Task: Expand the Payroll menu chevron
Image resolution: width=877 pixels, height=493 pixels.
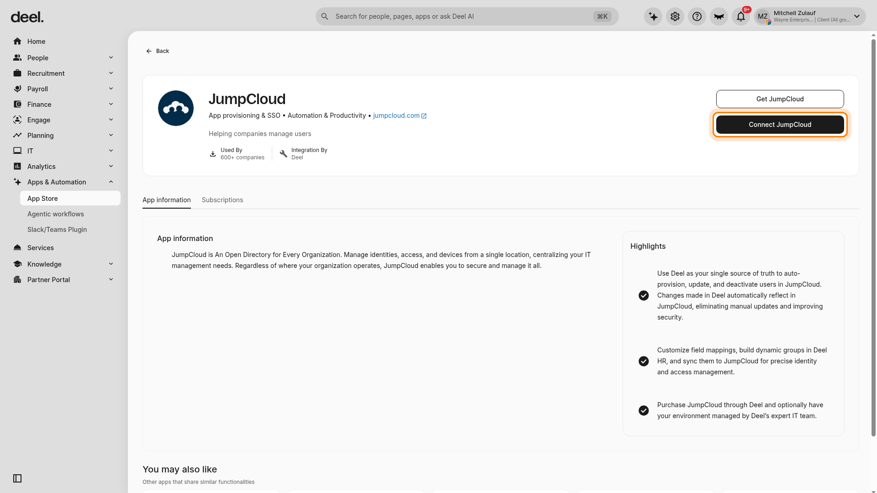Action: pyautogui.click(x=111, y=89)
